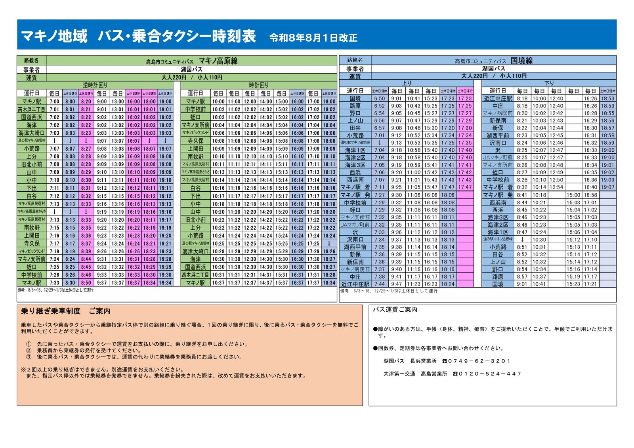Click phone number '0120-524-447'
634x448 pixels.
[x=487, y=374]
